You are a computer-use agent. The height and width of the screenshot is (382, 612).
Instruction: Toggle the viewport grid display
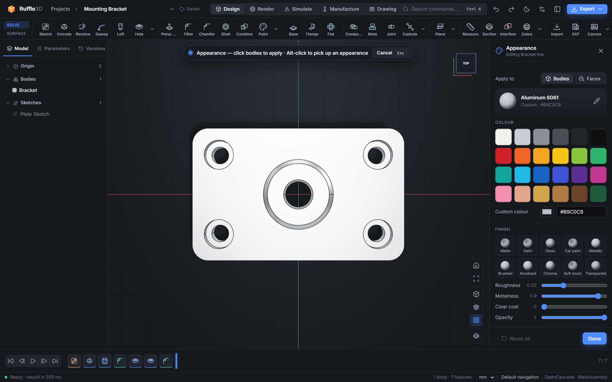[x=476, y=320]
